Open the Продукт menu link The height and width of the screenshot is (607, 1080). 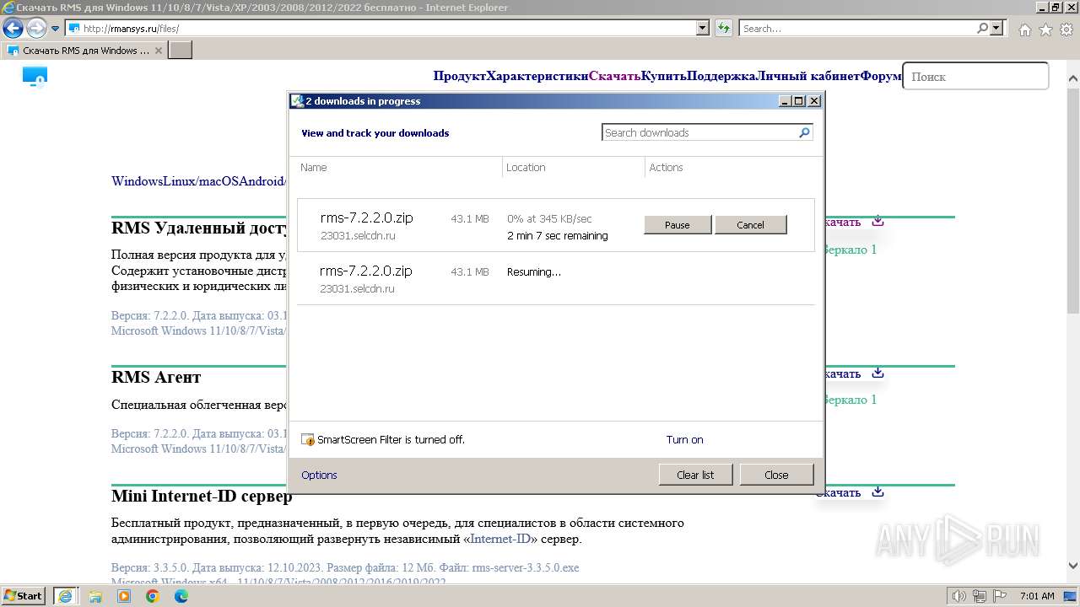pyautogui.click(x=460, y=76)
